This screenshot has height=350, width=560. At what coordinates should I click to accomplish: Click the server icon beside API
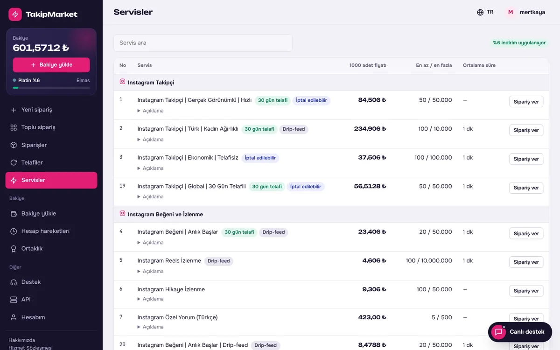[13, 300]
